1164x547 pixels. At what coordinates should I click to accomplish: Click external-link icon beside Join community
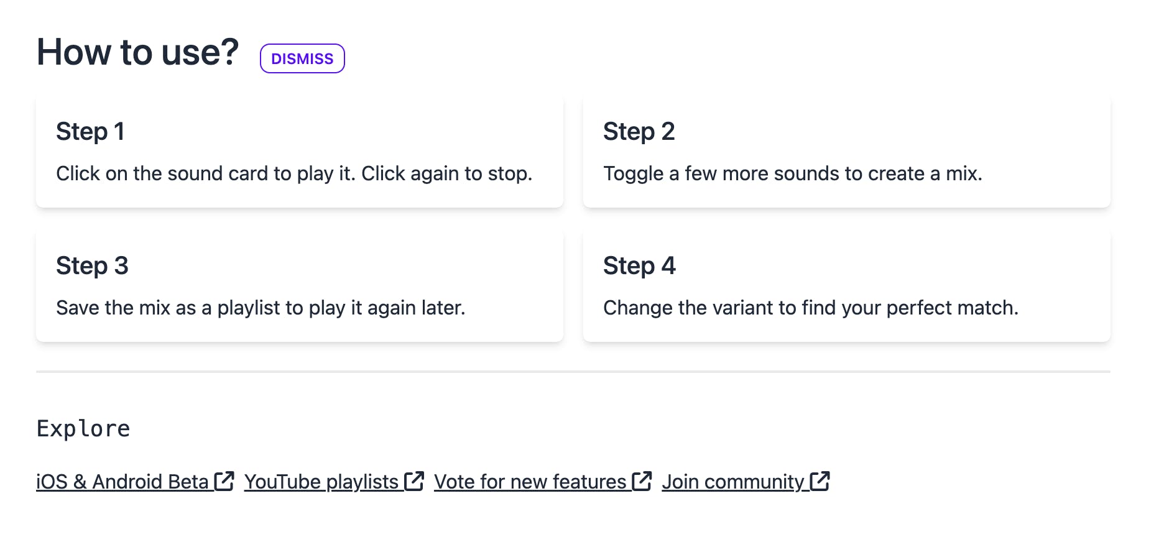820,481
